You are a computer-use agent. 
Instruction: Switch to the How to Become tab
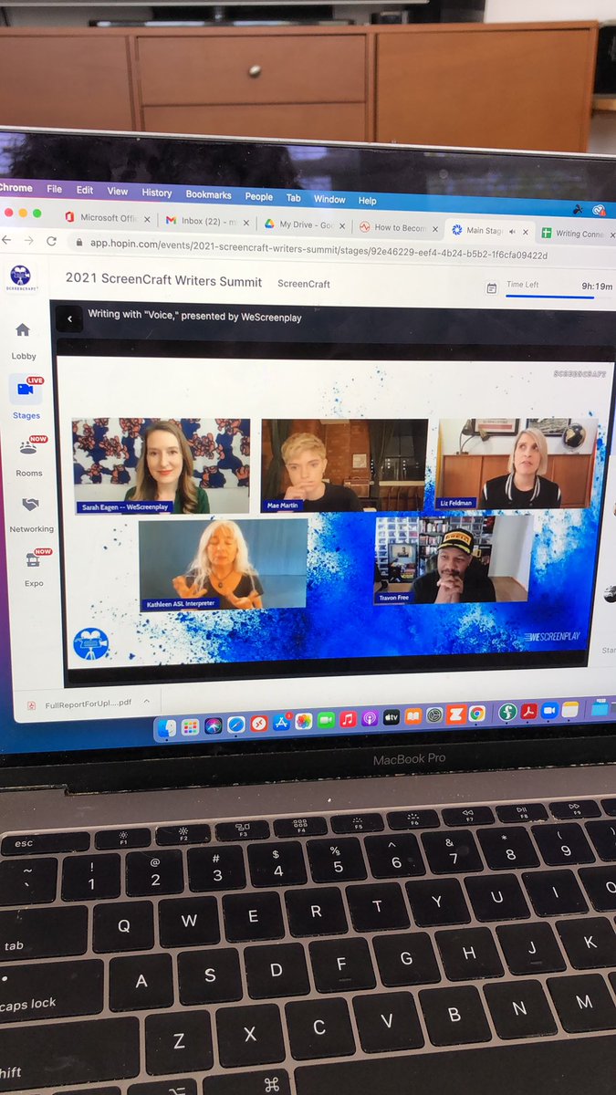click(x=400, y=228)
